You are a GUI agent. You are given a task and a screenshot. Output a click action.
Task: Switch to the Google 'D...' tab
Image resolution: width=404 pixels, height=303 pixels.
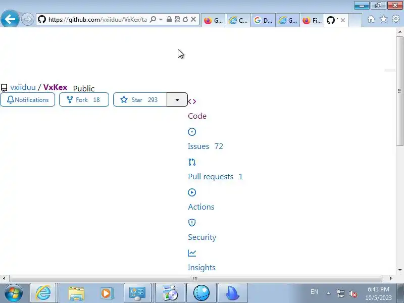click(263, 20)
